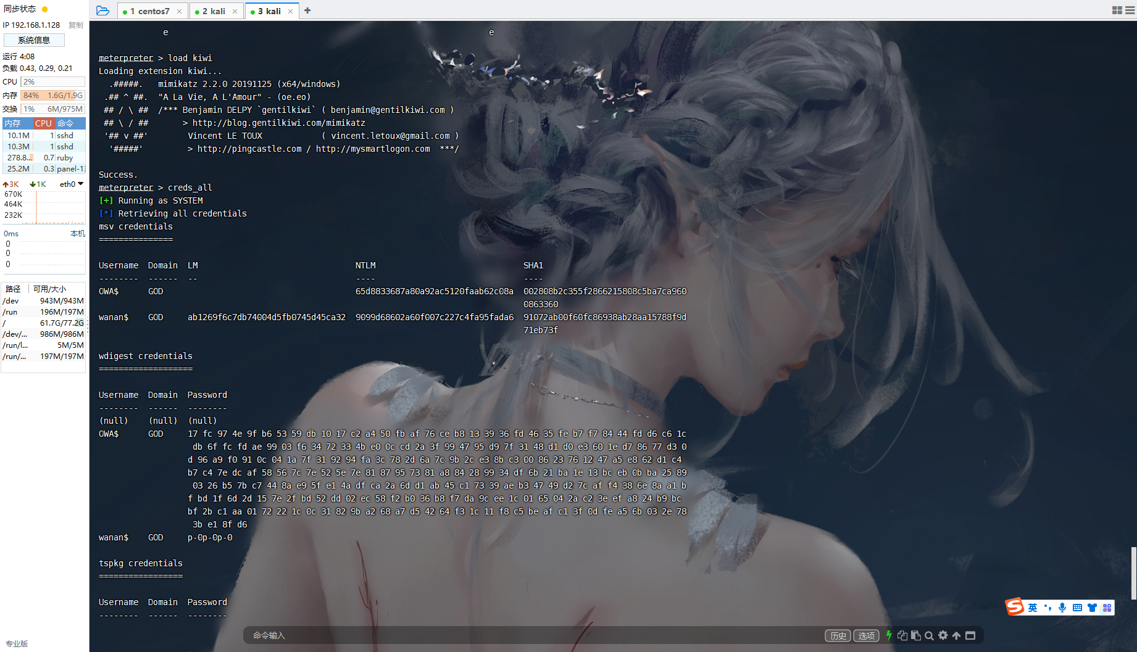Open Sogou skin shirt icon
Image resolution: width=1137 pixels, height=652 pixels.
(1092, 608)
